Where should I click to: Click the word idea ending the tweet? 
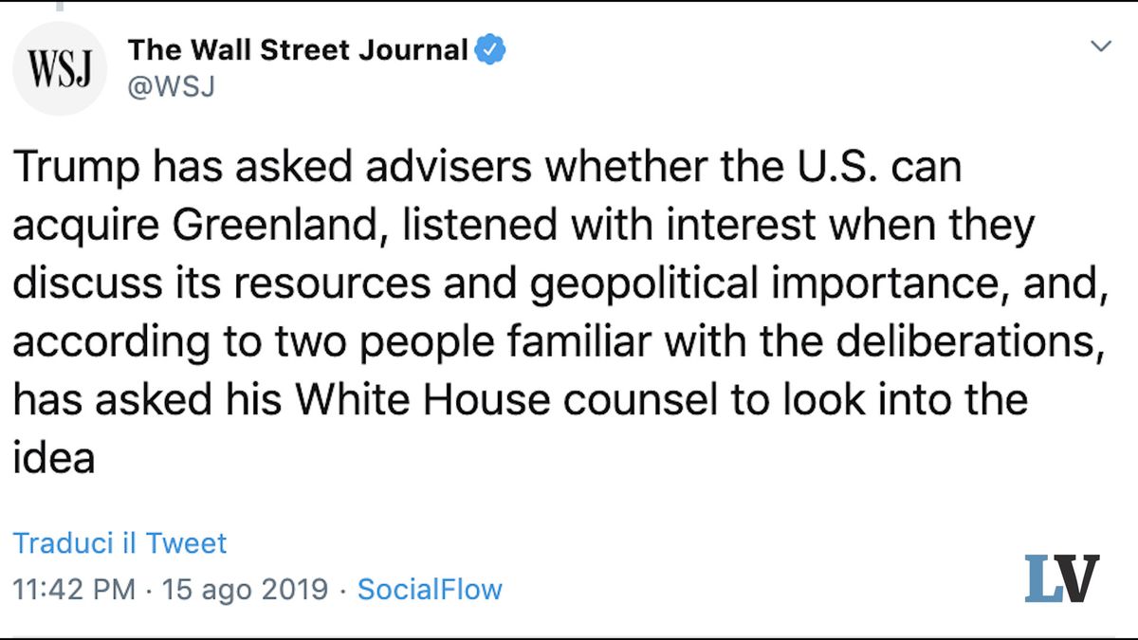(x=55, y=458)
